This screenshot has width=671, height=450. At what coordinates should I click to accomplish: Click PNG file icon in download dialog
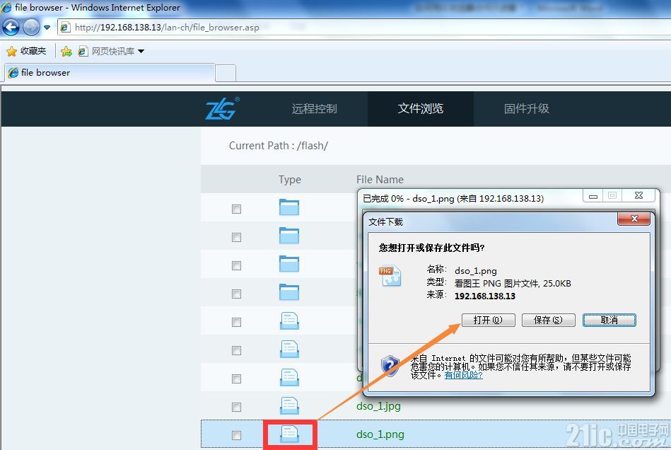point(390,276)
